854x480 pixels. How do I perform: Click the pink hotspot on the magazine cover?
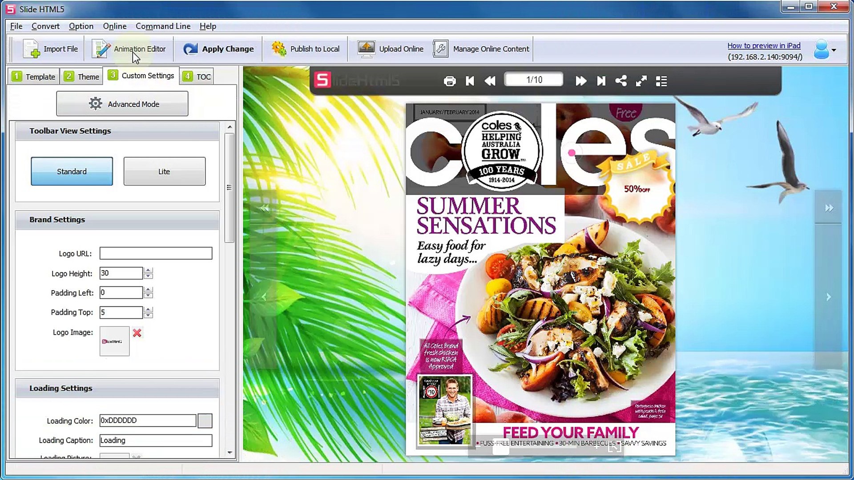(x=572, y=153)
